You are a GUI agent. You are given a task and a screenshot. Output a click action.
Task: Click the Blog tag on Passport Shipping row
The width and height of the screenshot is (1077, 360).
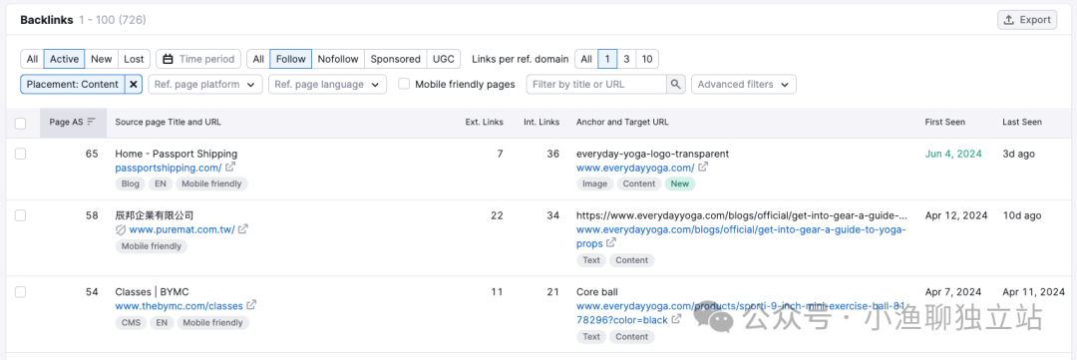point(131,184)
